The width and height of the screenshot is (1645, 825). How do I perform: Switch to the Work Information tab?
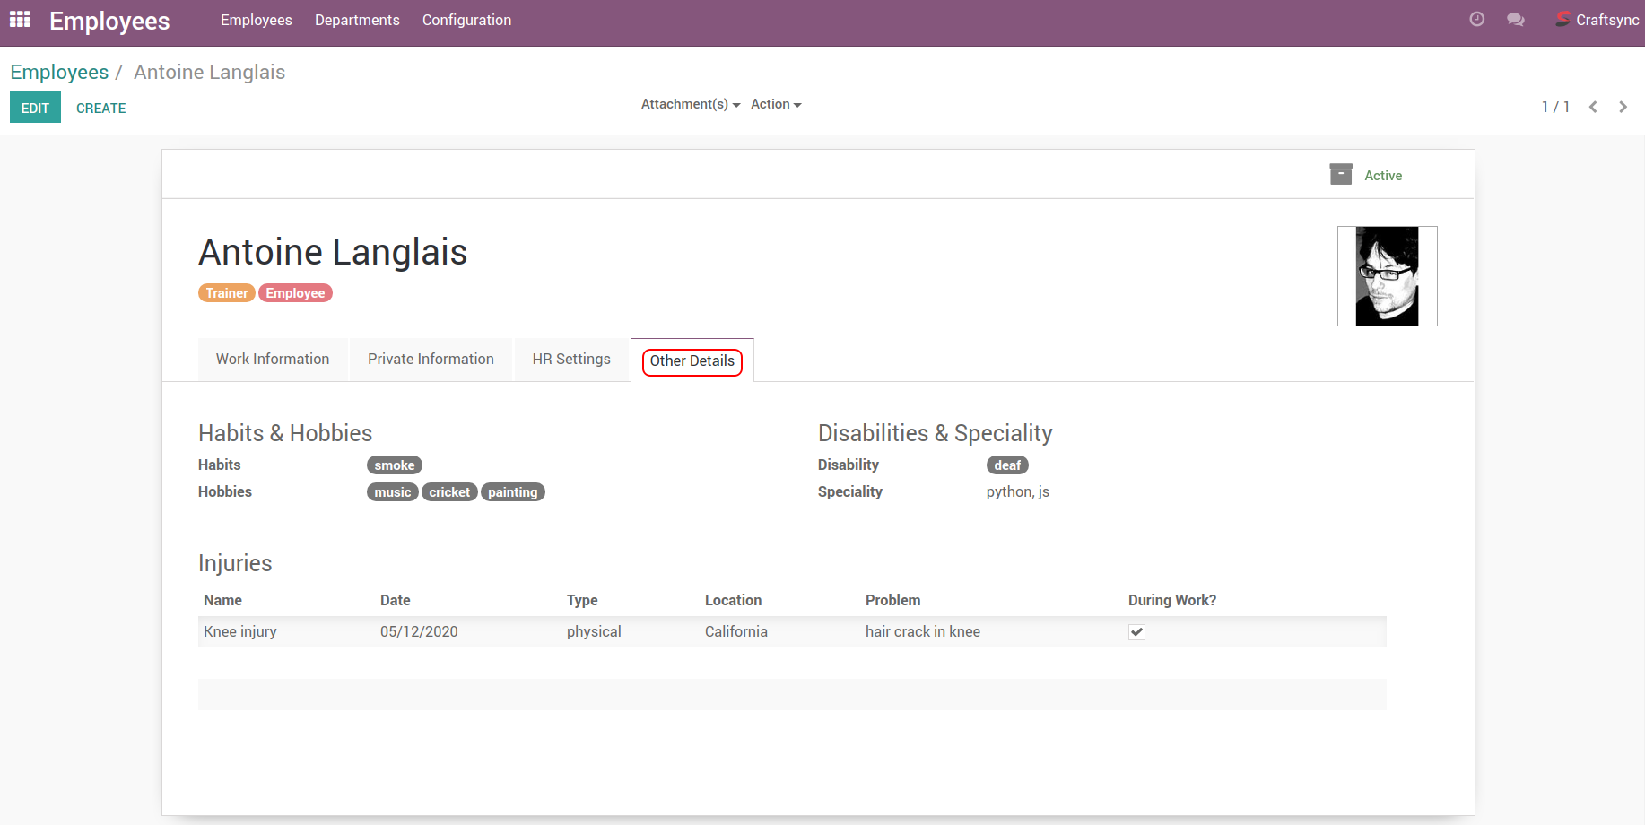tap(273, 359)
